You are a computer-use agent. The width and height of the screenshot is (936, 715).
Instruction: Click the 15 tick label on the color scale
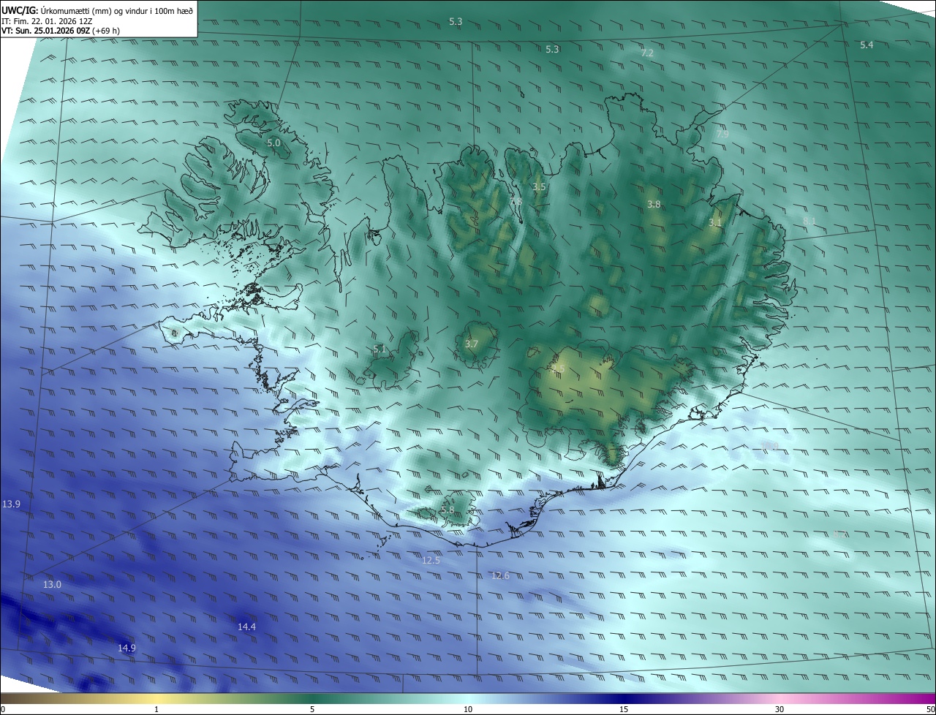pyautogui.click(x=624, y=709)
